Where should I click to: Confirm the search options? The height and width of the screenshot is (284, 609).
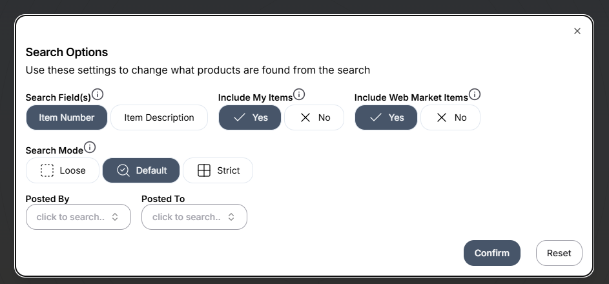point(491,253)
